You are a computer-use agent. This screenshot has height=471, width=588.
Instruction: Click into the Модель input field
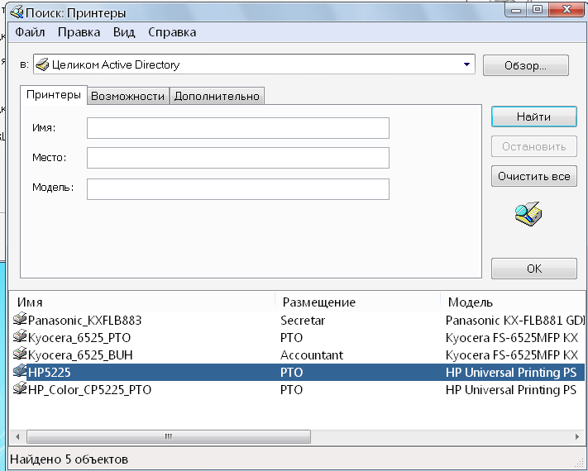coord(237,189)
